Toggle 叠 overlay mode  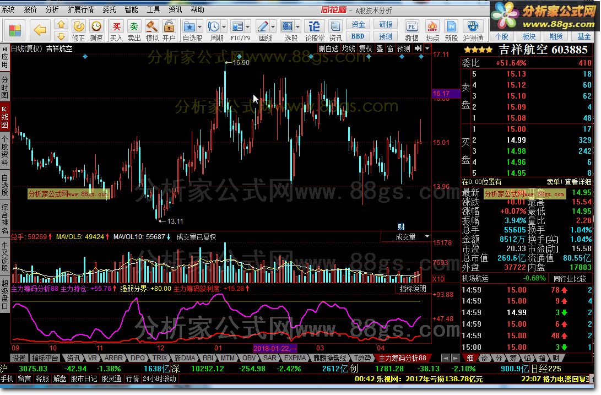point(380,48)
